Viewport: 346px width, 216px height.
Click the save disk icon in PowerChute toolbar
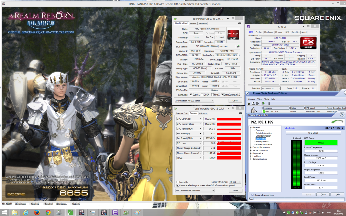click(x=249, y=103)
